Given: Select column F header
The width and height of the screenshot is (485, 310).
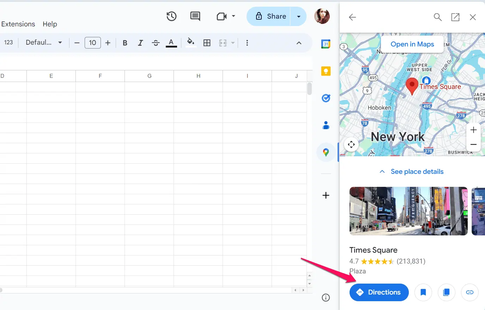Looking at the screenshot, I should click(x=100, y=76).
